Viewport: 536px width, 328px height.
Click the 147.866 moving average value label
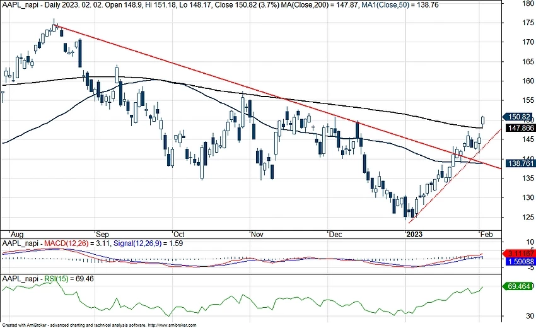point(520,128)
